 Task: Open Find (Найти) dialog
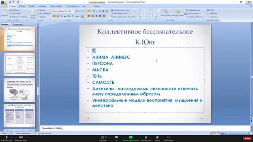[211, 10]
